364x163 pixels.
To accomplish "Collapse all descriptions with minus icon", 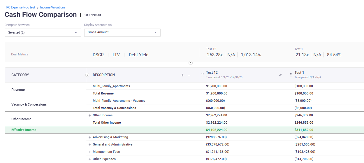I will 189,75.
